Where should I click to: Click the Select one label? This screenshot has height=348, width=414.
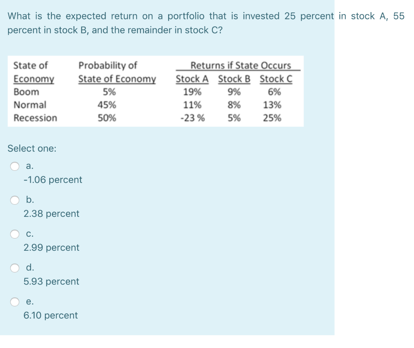(x=32, y=149)
